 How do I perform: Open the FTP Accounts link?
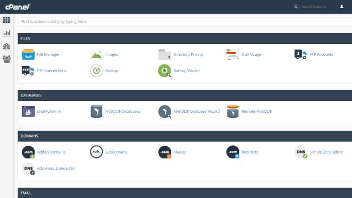tap(322, 54)
